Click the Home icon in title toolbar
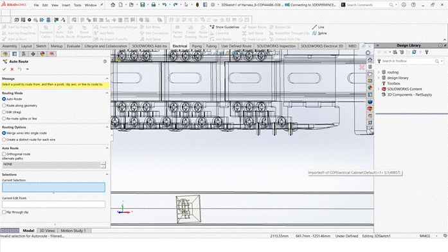The image size is (448, 252). (113, 5)
